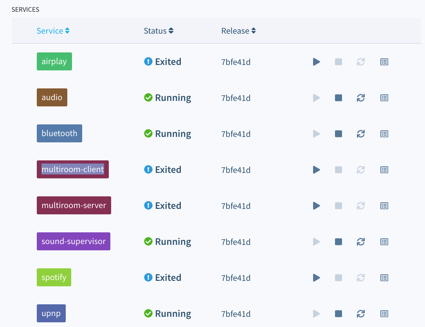Click release 7bfe41d in spotify row
Screen dimensions: 425x327
coord(236,278)
